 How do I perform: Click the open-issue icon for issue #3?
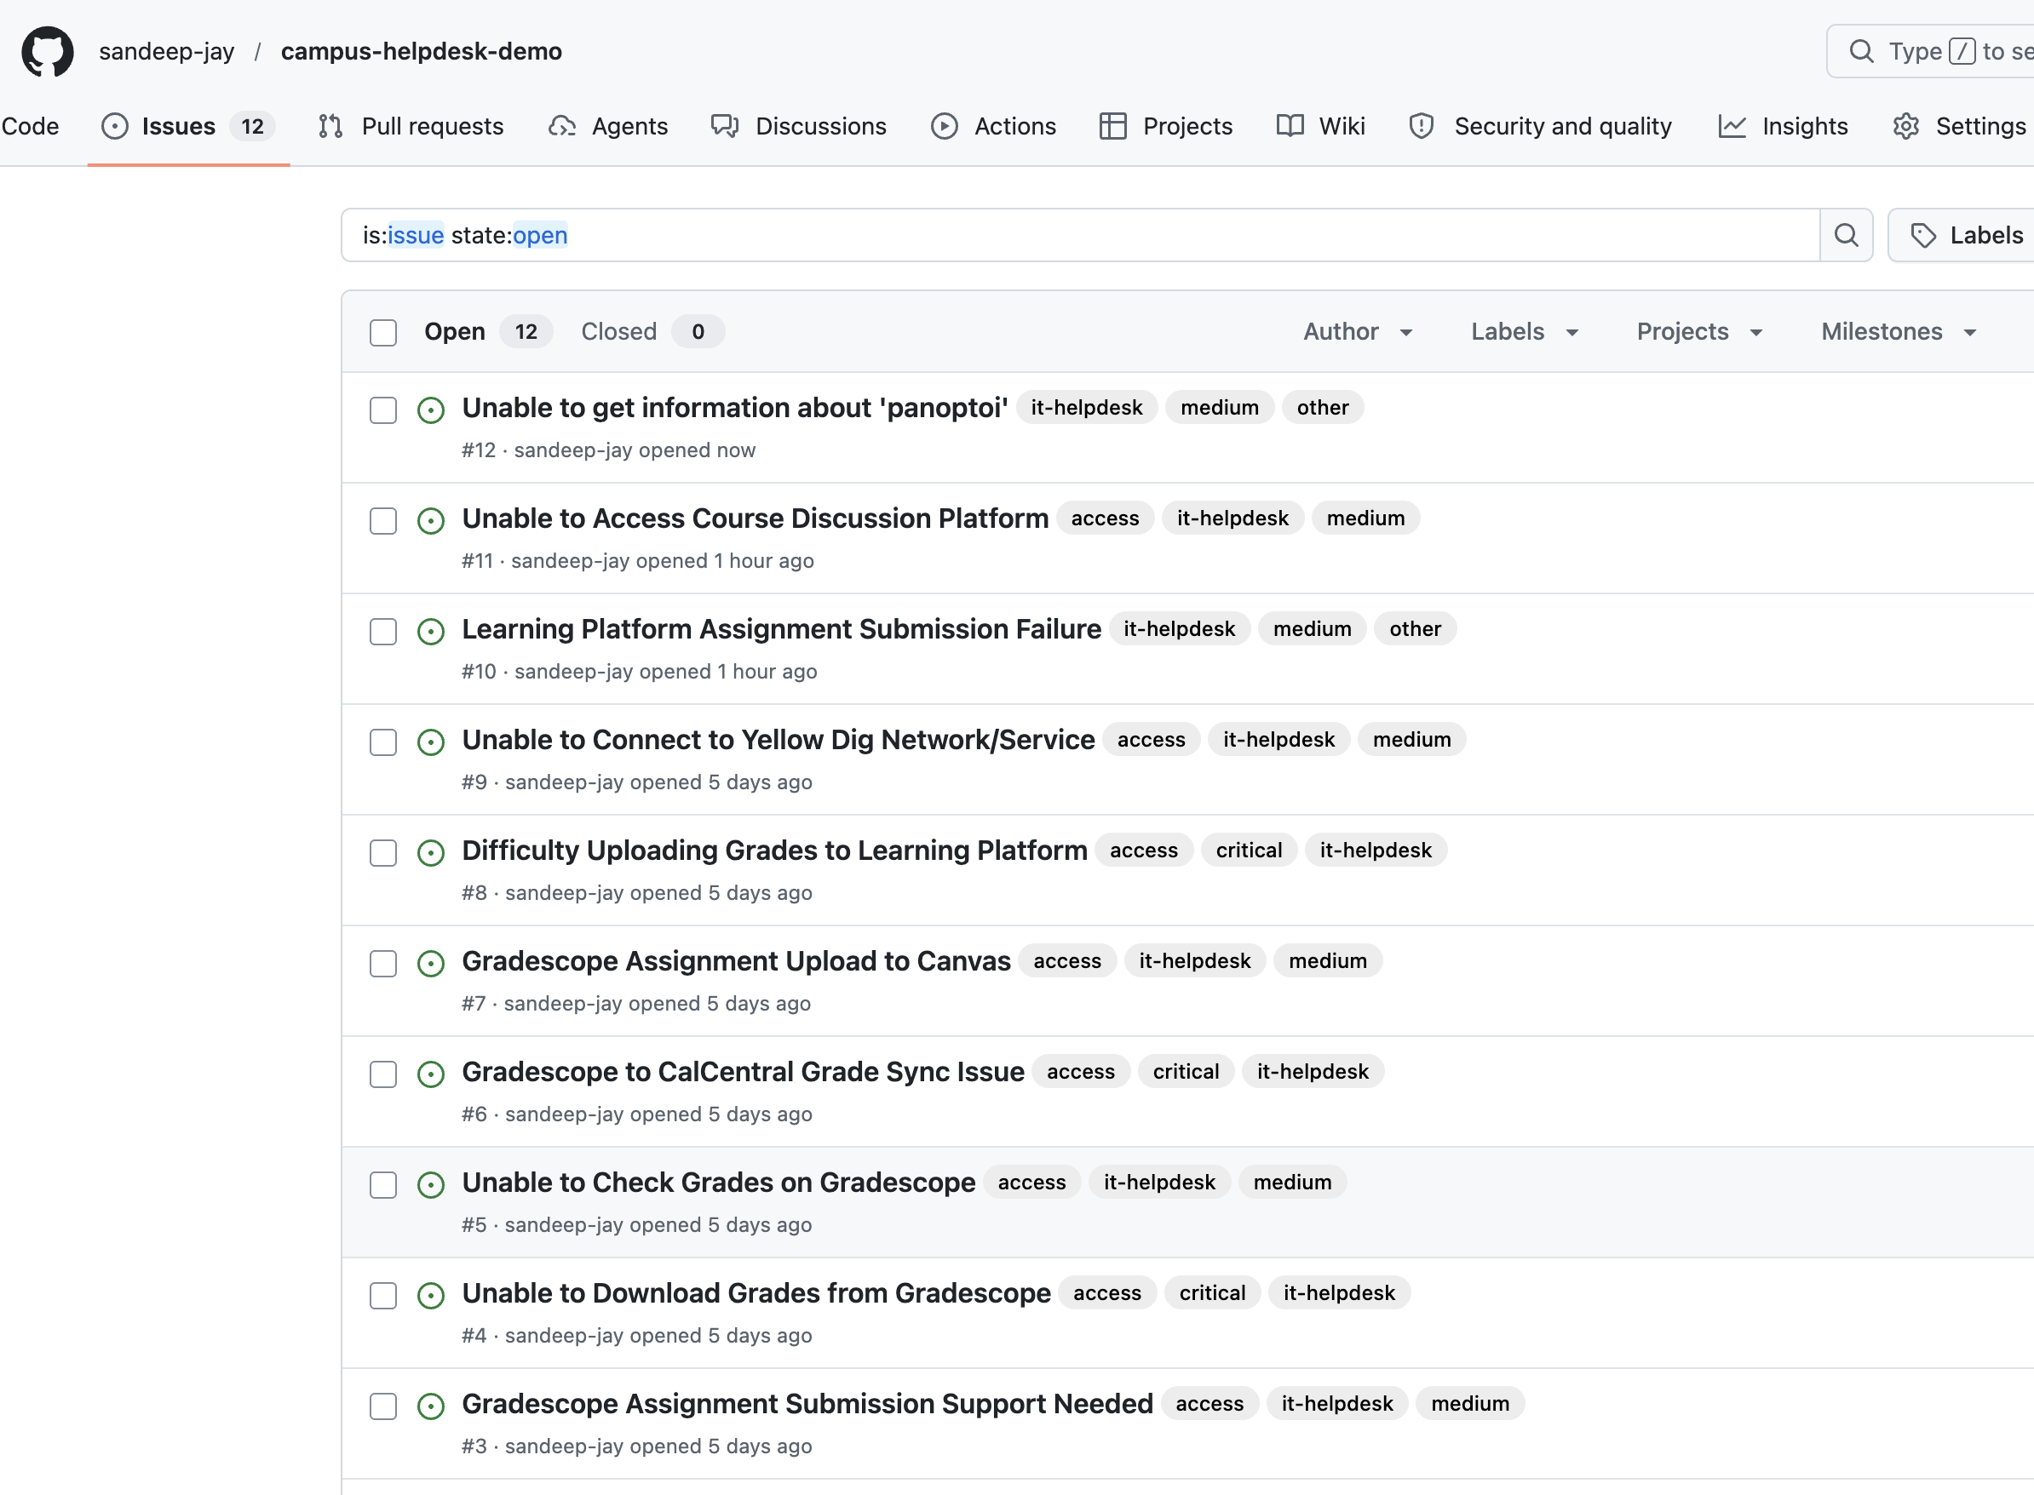tap(431, 1406)
